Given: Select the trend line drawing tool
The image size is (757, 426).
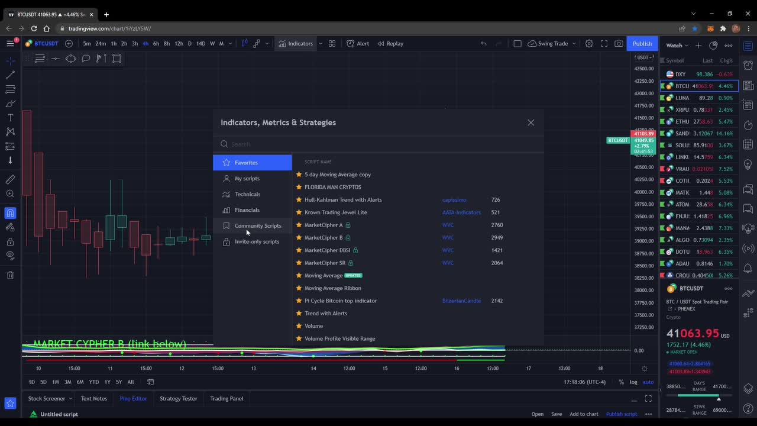Looking at the screenshot, I should (10, 75).
